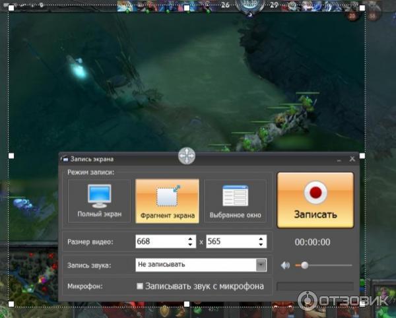Close the 'Запись экрана' dialog
396x318 pixels.
coord(352,159)
